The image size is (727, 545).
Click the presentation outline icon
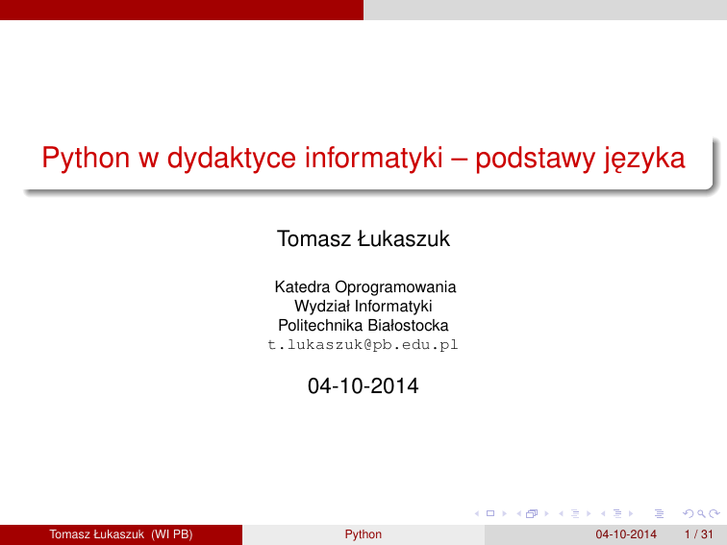659,516
